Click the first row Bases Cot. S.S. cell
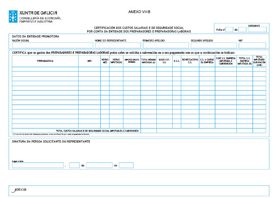 click(164, 69)
